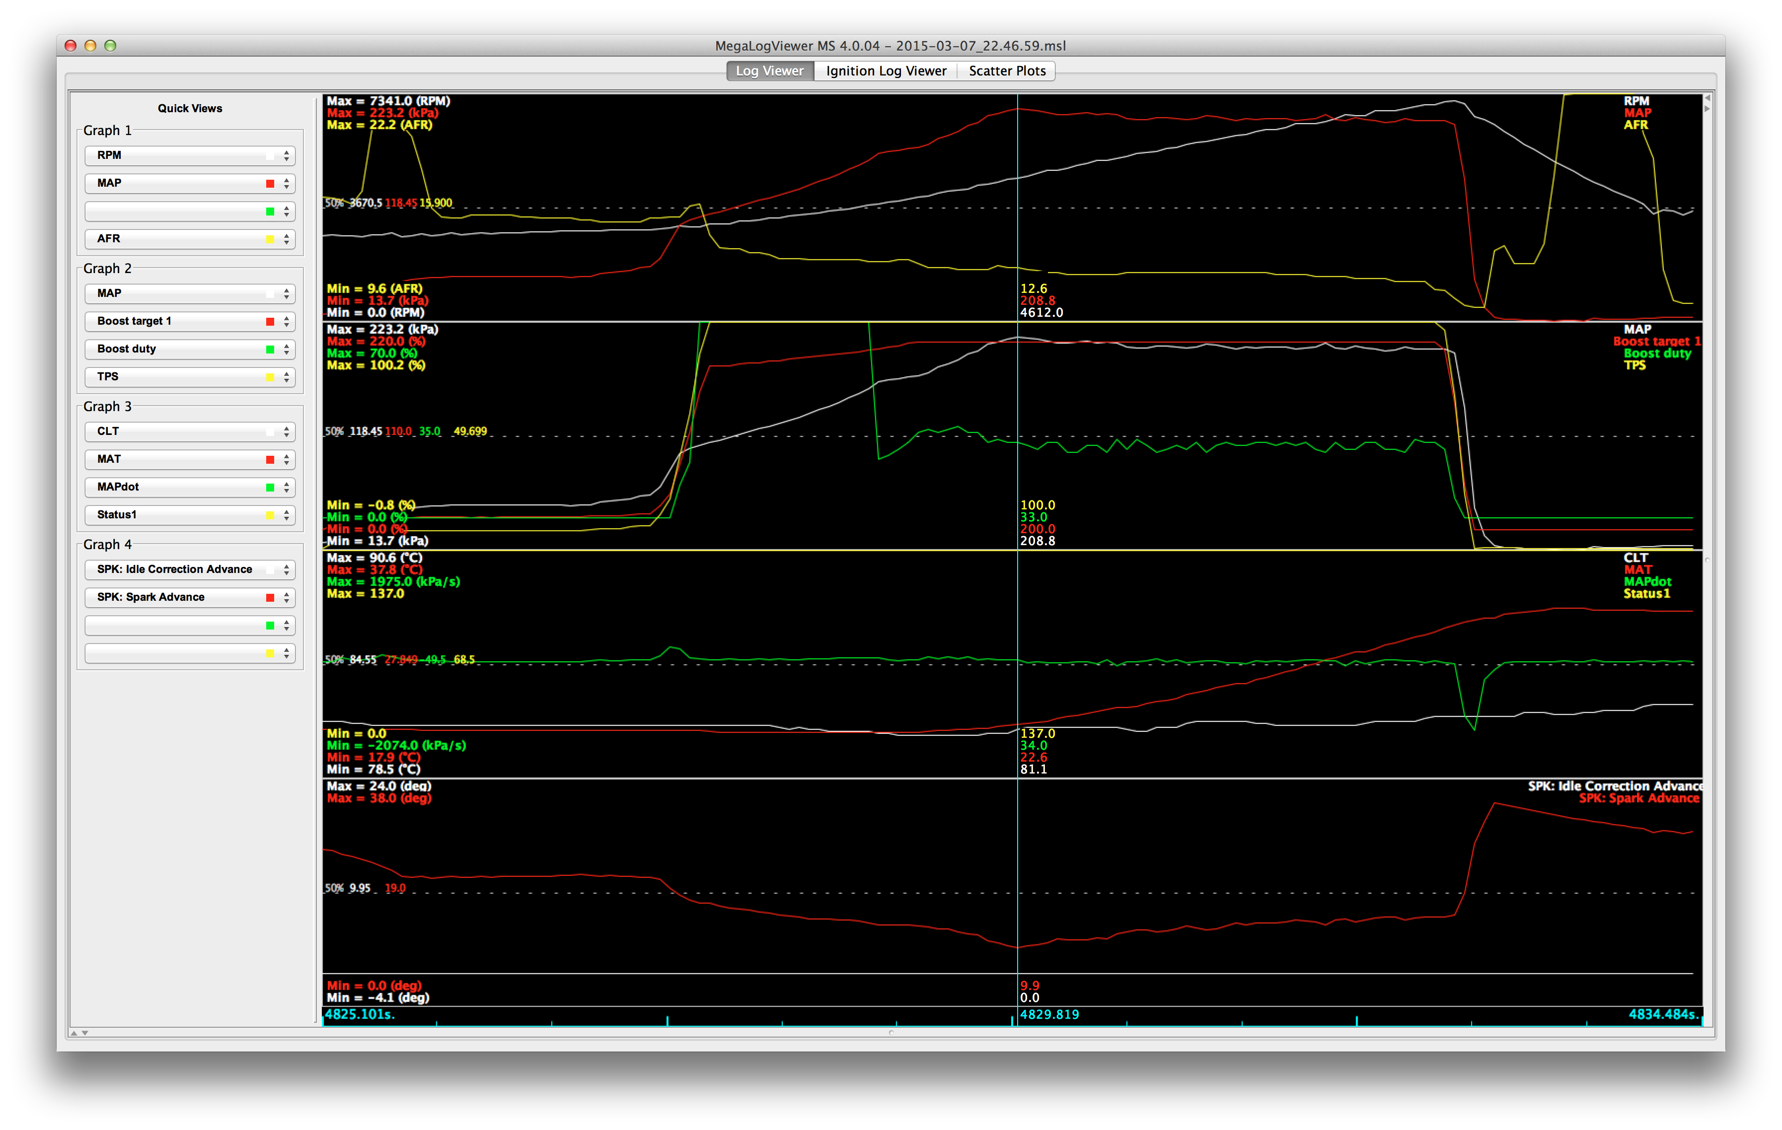This screenshot has height=1130, width=1782.
Task: Open SPK: Idle Correction Advance dropdown
Action: pyautogui.click(x=189, y=570)
